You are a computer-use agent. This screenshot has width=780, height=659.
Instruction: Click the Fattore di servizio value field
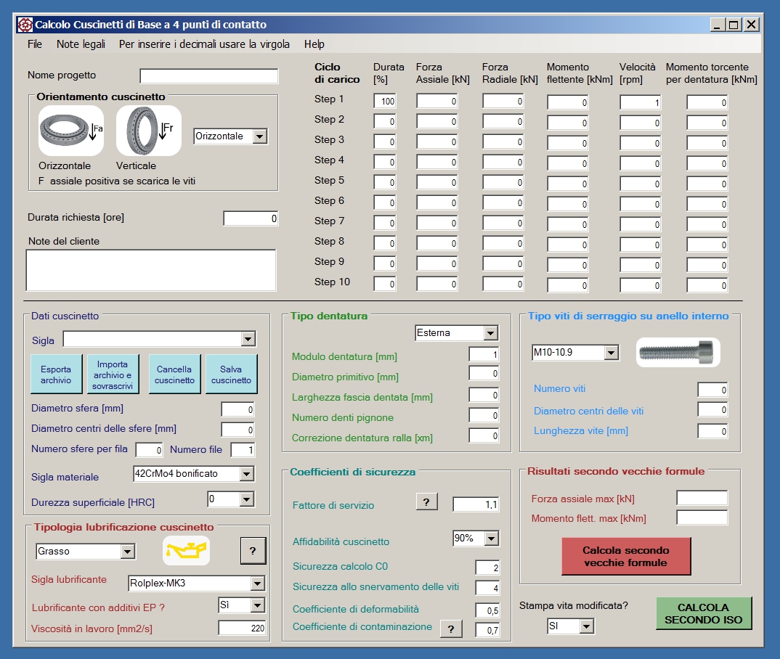tap(476, 504)
